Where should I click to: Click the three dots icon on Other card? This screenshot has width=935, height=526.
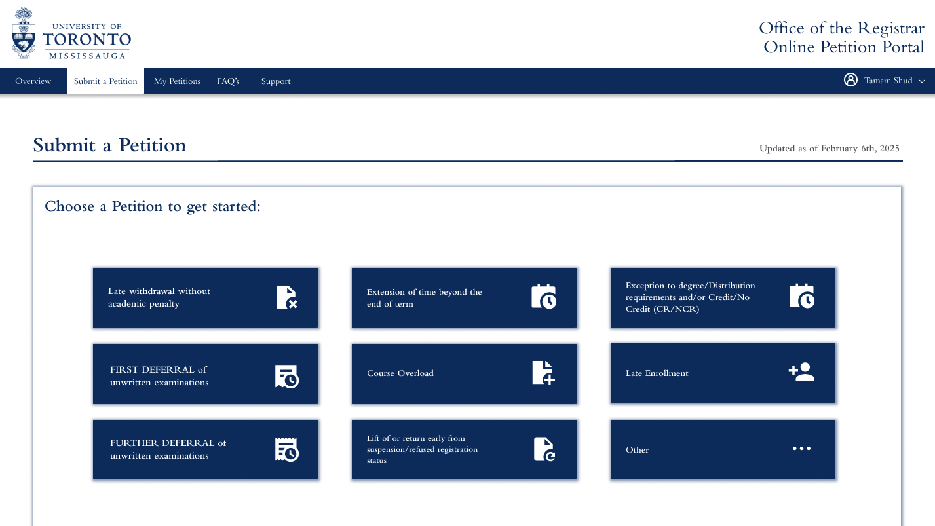[801, 449]
